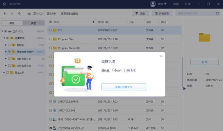Sort by 修改日期 column header
This screenshot has height=131, width=223.
[103, 22]
